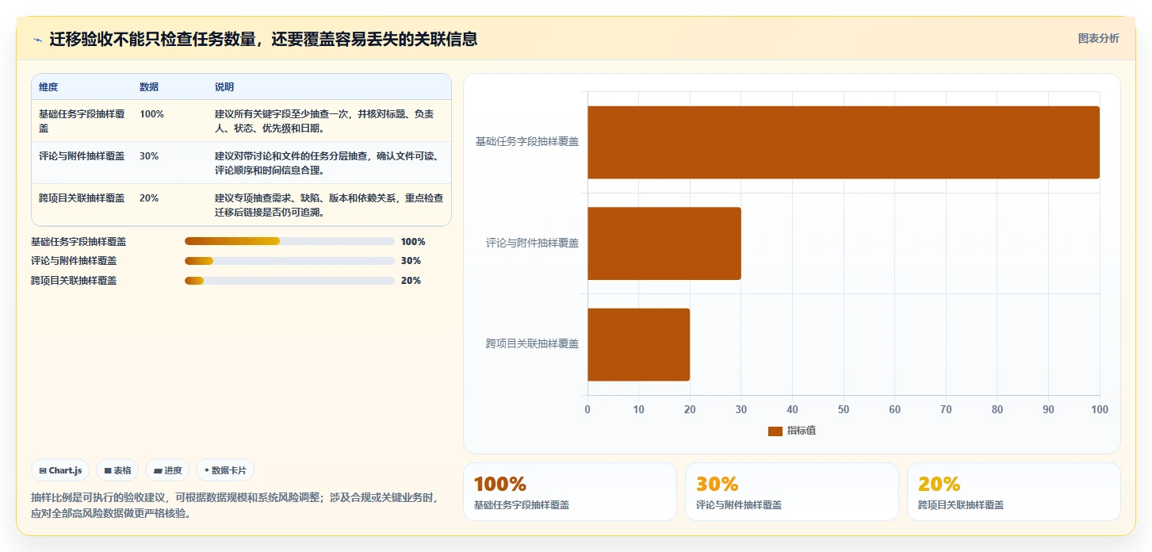Click the description starting 建议对带讨论和文件
Screen dimensions: 1152x552
[328, 163]
